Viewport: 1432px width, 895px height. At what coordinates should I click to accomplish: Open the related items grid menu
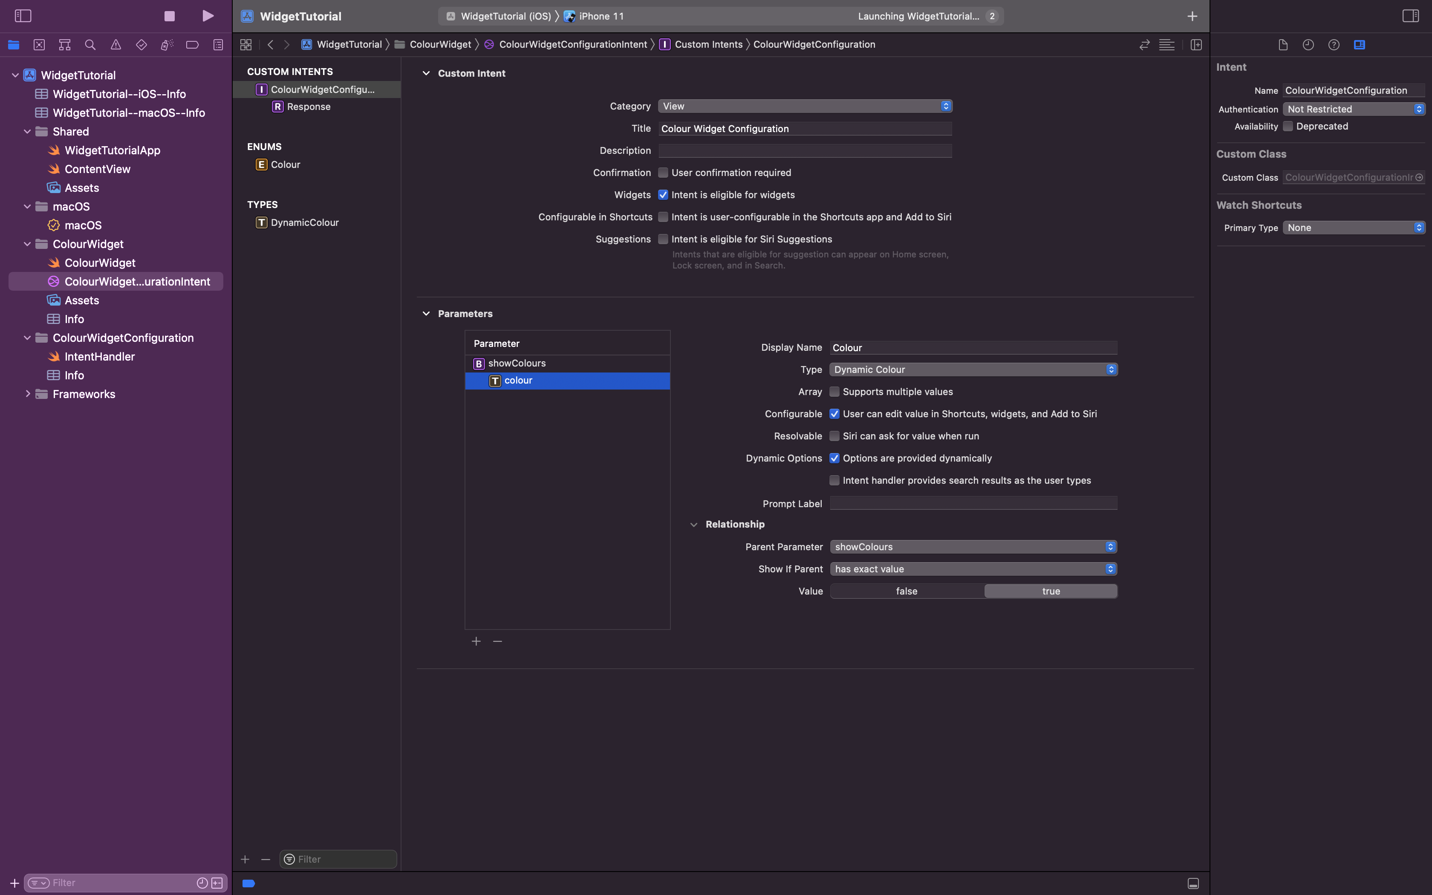246,44
